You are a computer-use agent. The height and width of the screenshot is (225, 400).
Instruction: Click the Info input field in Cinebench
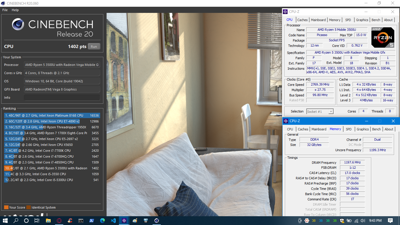(x=62, y=98)
